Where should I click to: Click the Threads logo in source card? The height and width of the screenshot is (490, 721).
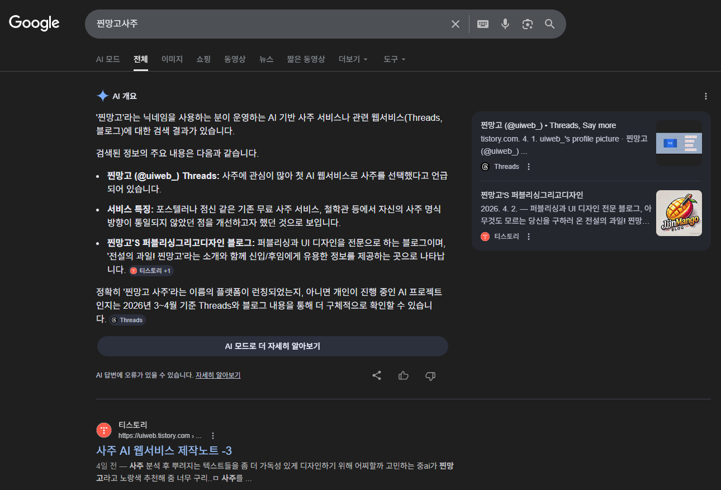485,167
